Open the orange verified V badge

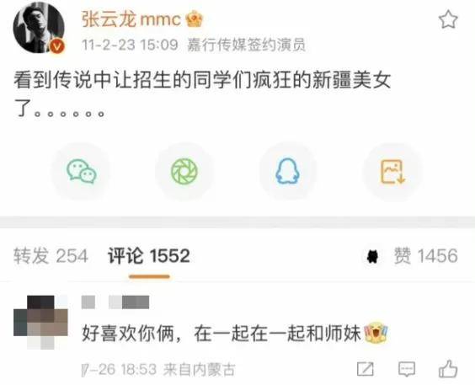coord(57,46)
